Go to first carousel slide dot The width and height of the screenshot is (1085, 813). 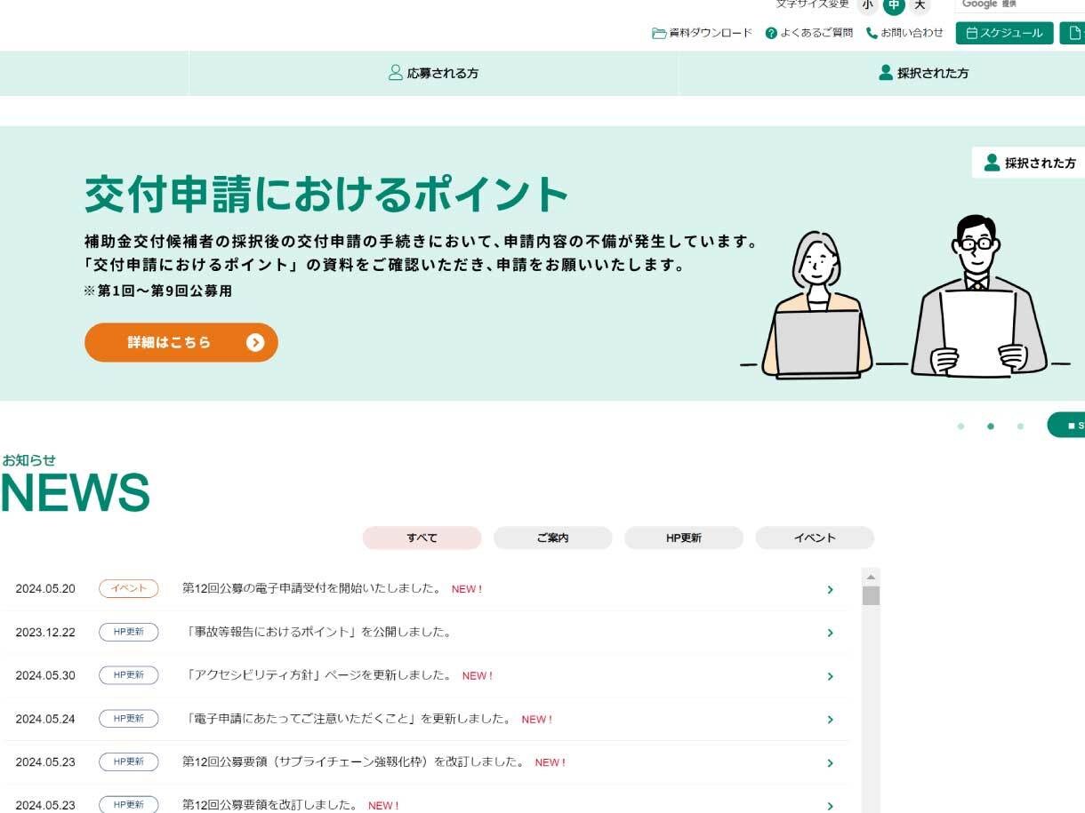pos(960,426)
